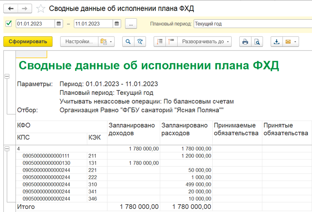Screen dimensions: 312x212
Task: Select KPS cell 09050000000000111
Action: (x=51, y=156)
